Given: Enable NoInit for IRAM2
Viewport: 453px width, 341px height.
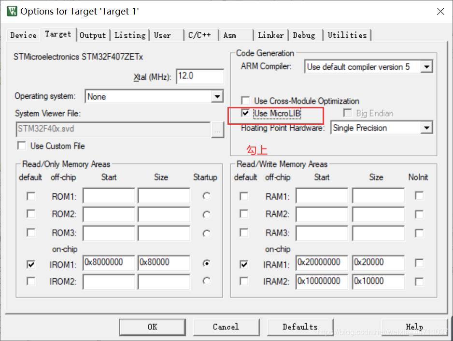Looking at the screenshot, I should point(419,282).
